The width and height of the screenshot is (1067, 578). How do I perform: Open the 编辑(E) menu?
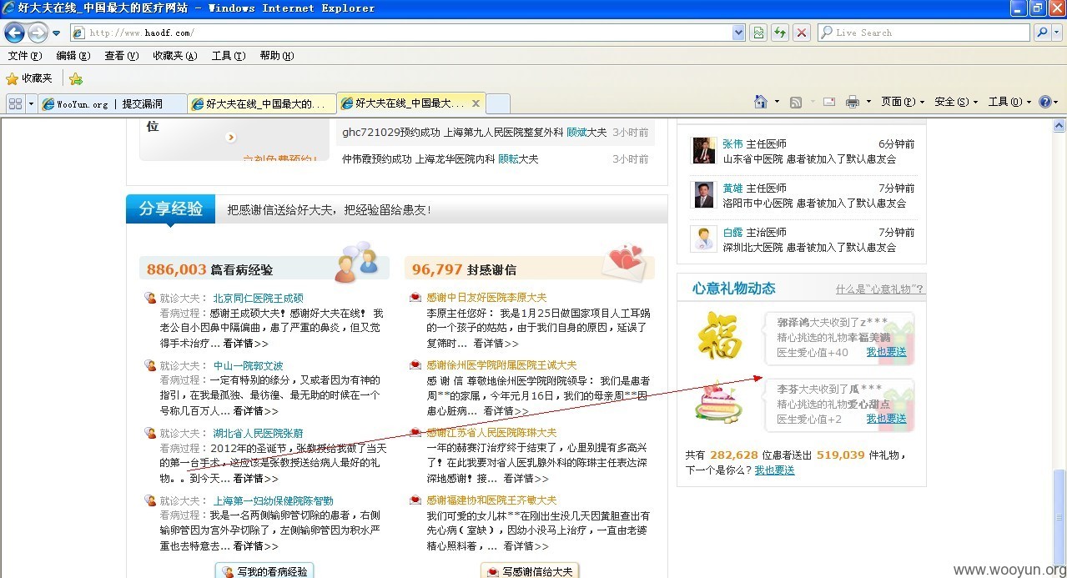point(73,56)
